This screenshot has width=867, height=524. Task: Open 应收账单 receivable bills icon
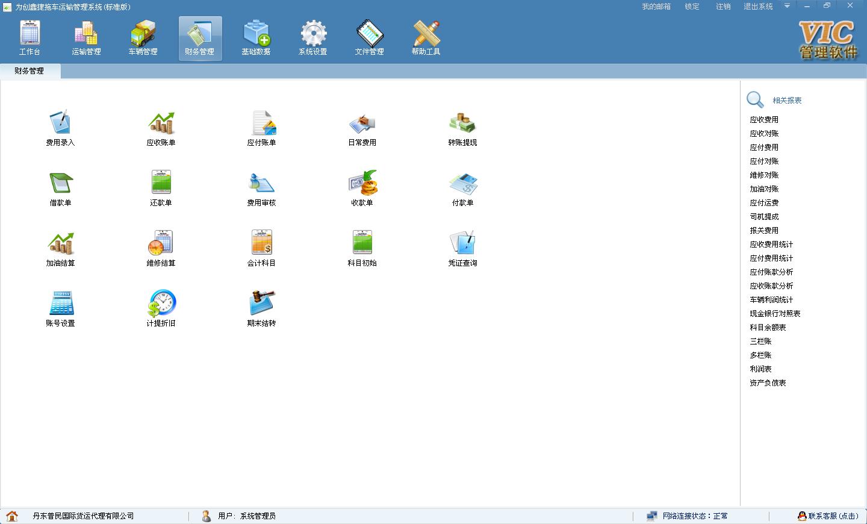coord(161,128)
